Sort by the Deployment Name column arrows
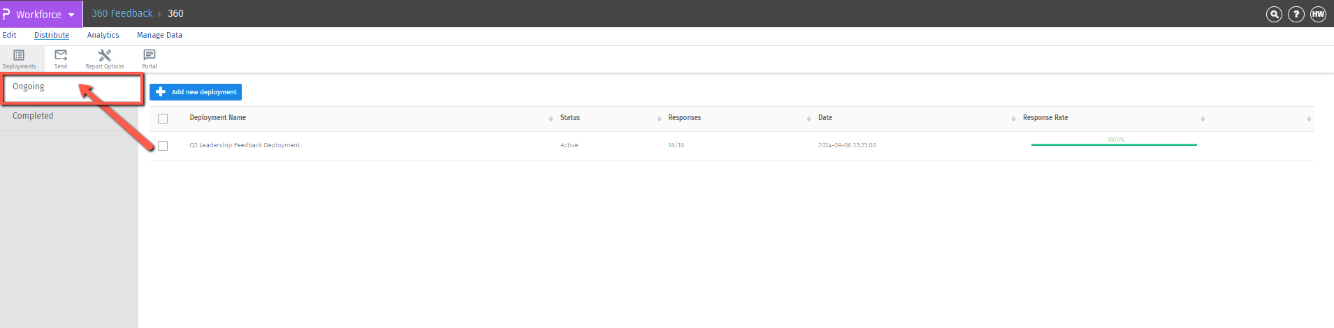Image resolution: width=1334 pixels, height=328 pixels. pyautogui.click(x=551, y=119)
